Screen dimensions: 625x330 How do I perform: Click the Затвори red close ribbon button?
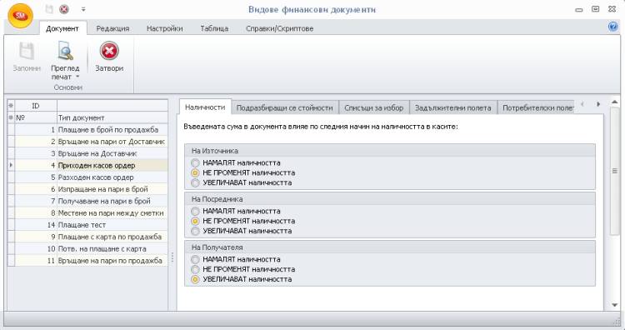coord(109,57)
